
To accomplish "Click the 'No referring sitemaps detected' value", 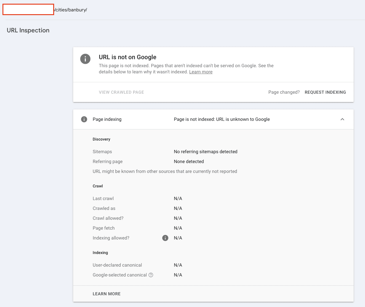I will [205, 152].
